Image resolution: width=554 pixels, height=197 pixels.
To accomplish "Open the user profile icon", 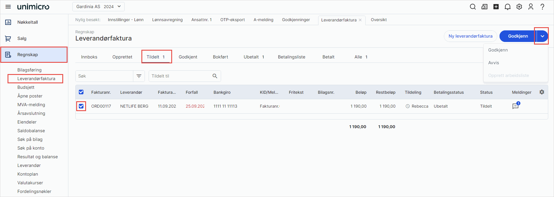I will [x=531, y=7].
